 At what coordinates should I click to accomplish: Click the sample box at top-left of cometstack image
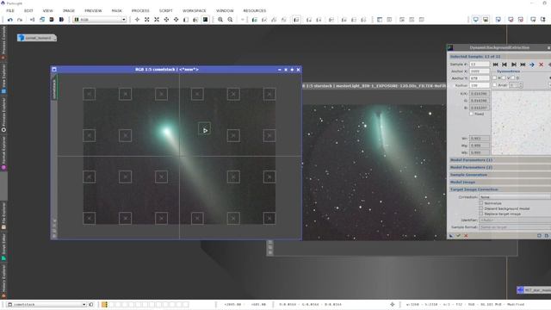pyautogui.click(x=90, y=94)
